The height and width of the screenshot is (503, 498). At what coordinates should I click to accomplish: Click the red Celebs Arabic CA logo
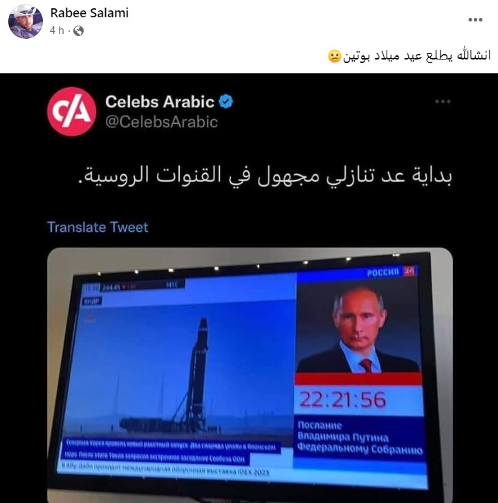72,111
